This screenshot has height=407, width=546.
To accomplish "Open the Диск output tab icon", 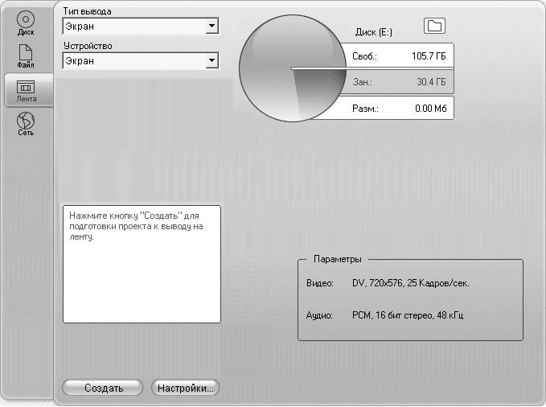I will point(26,22).
